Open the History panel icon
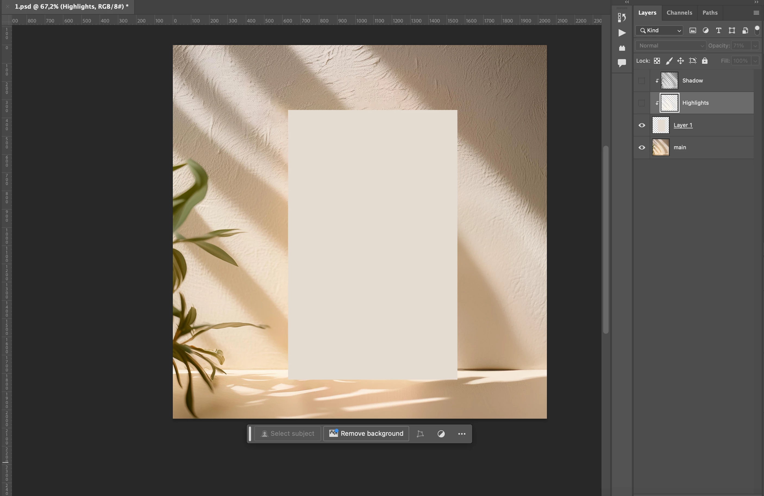 622,17
